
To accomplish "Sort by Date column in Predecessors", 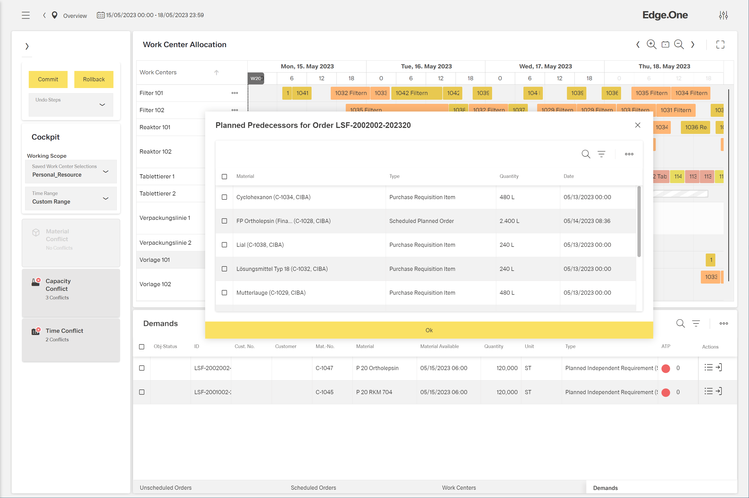I will (568, 176).
